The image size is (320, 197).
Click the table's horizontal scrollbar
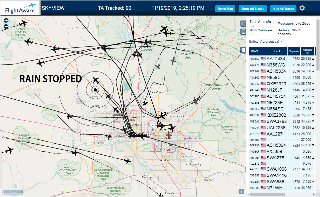pos(267,194)
